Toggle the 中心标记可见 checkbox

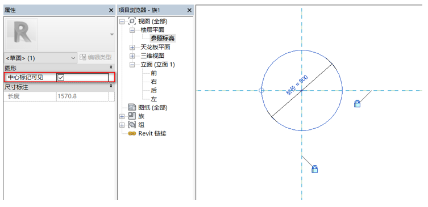61,78
